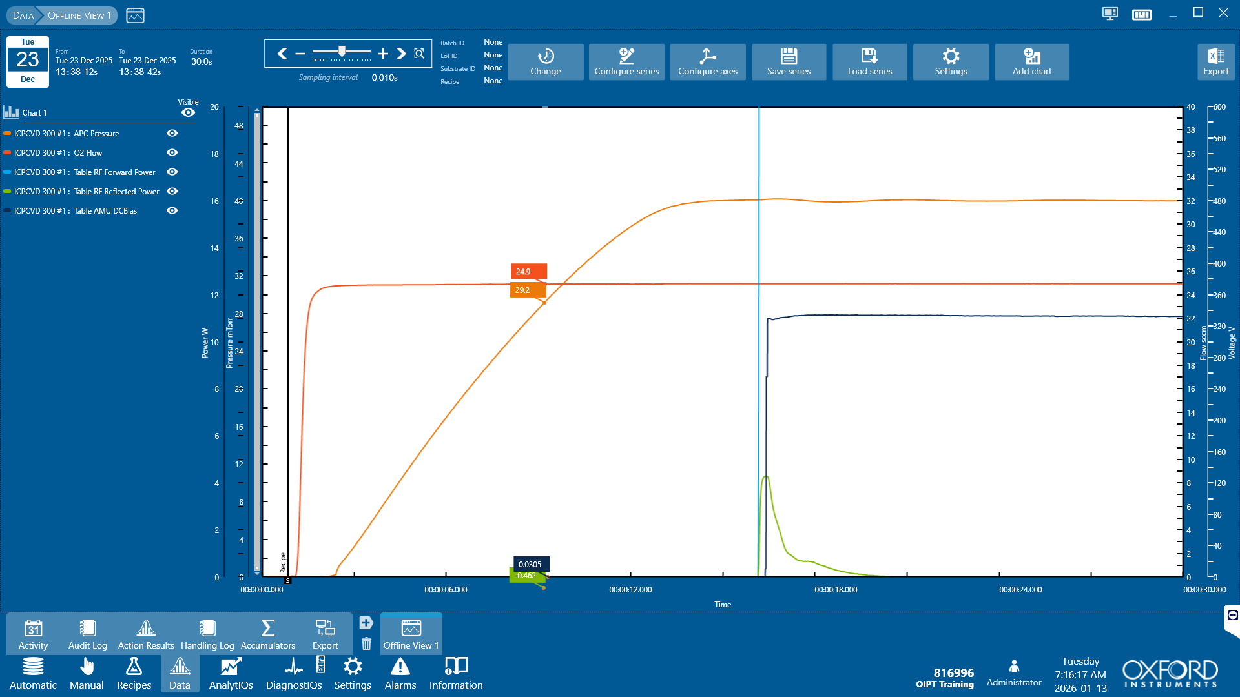1240x697 pixels.
Task: Toggle O2 Flow series visibility
Action: [172, 152]
